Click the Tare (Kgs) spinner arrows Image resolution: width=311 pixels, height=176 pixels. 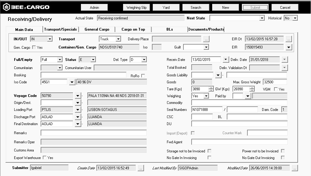[211, 89]
